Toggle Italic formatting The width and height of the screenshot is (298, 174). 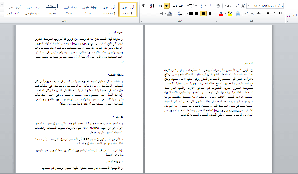pyautogui.click(x=274, y=13)
